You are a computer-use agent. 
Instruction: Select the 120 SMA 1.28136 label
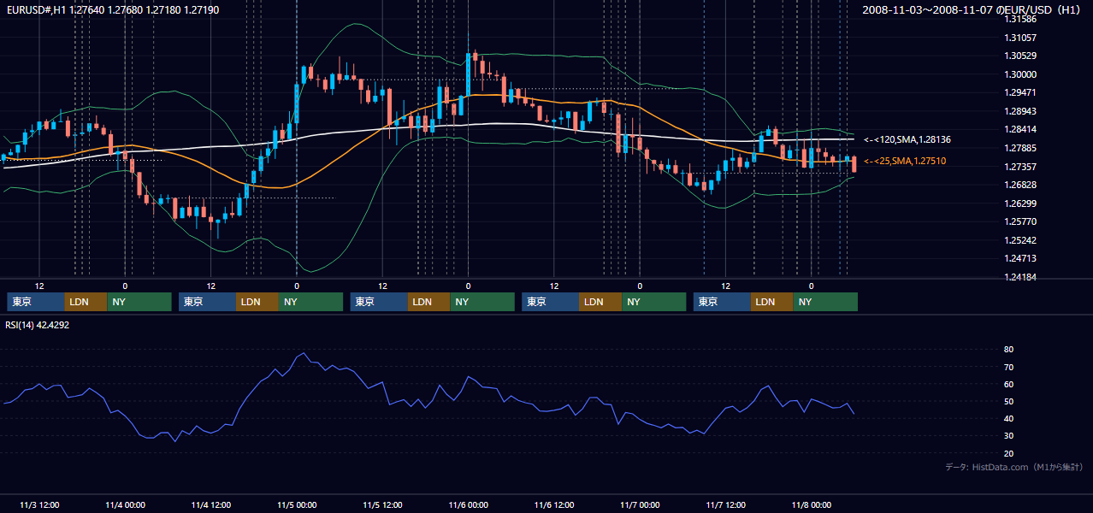pos(907,139)
